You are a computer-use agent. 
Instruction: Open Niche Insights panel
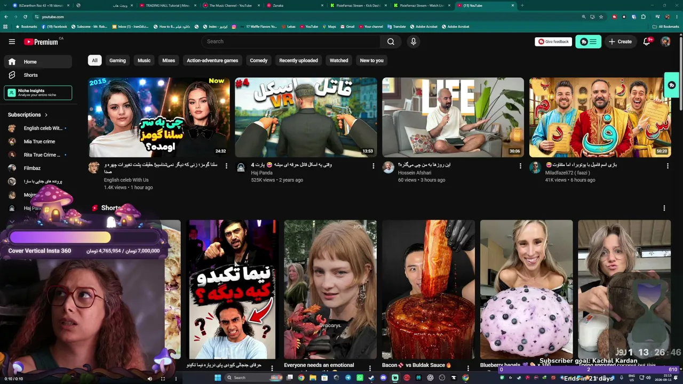click(38, 93)
